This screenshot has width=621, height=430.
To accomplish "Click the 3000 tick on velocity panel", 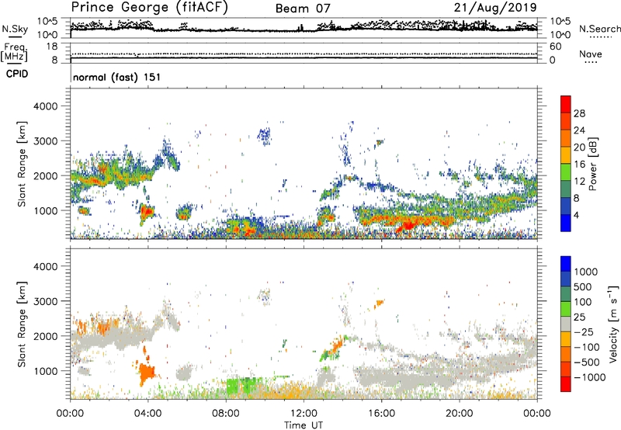I will click(x=45, y=301).
